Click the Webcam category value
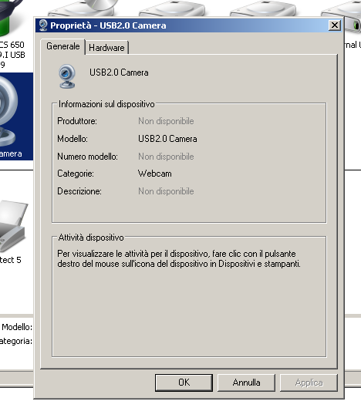 click(x=154, y=174)
